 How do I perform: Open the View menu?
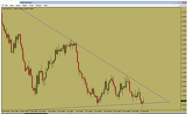click(x=12, y=5)
